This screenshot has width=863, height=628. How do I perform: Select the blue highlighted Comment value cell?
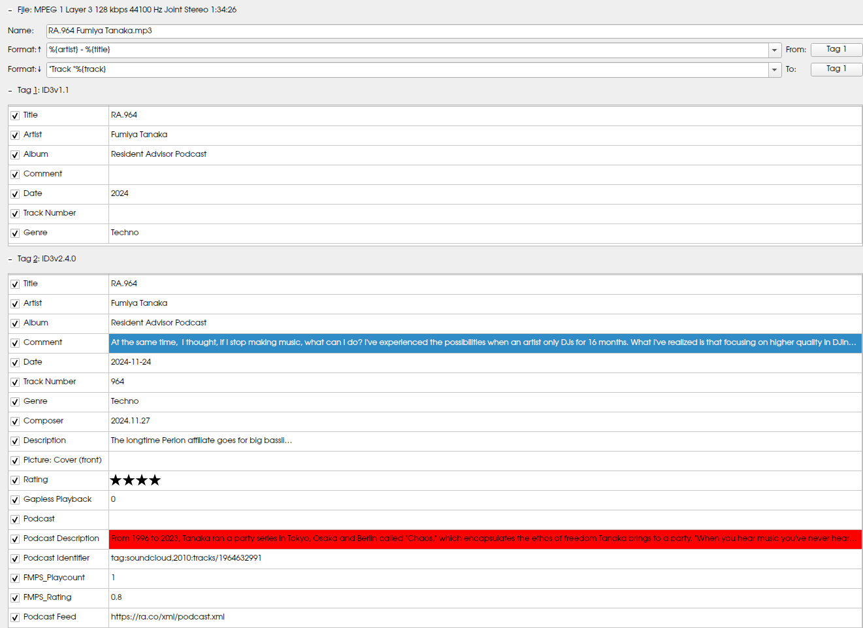485,343
